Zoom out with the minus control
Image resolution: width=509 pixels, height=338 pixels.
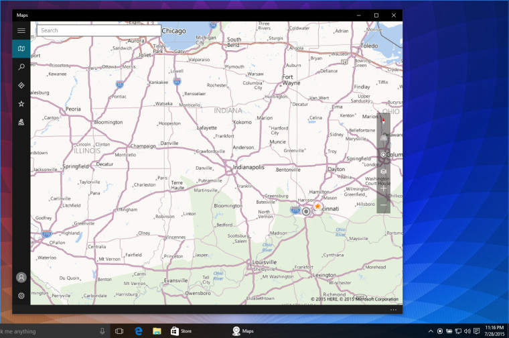coord(383,205)
